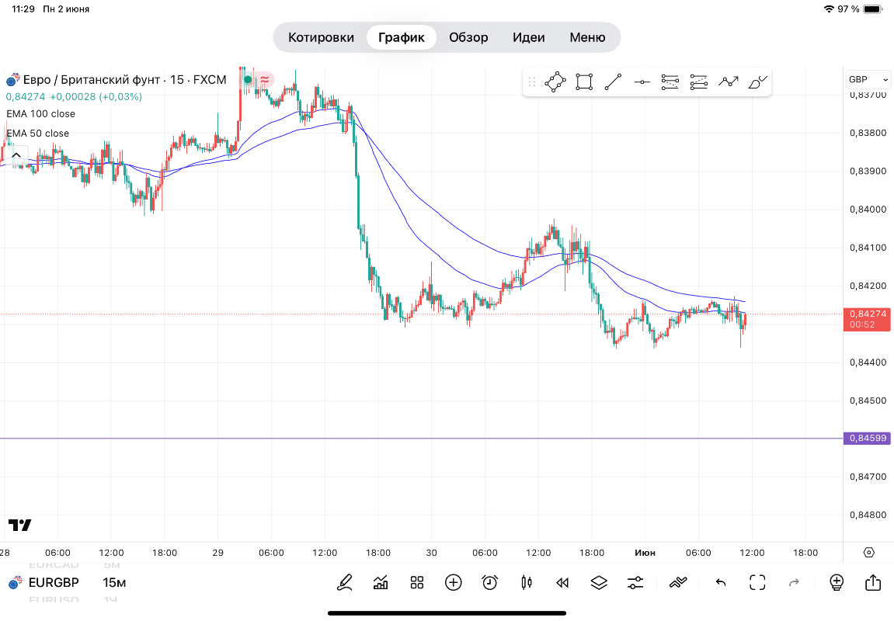
Task: Click the 0,84599 horizontal line price label
Action: point(867,438)
